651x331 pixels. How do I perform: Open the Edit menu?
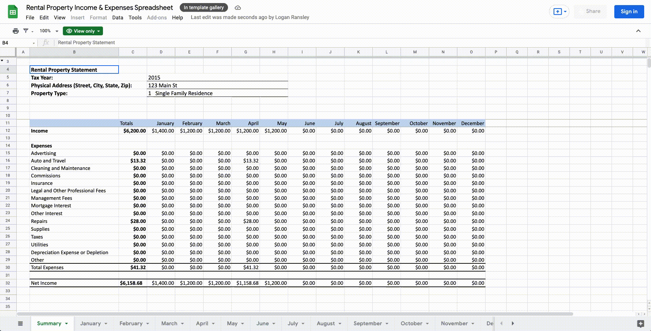[x=44, y=18]
